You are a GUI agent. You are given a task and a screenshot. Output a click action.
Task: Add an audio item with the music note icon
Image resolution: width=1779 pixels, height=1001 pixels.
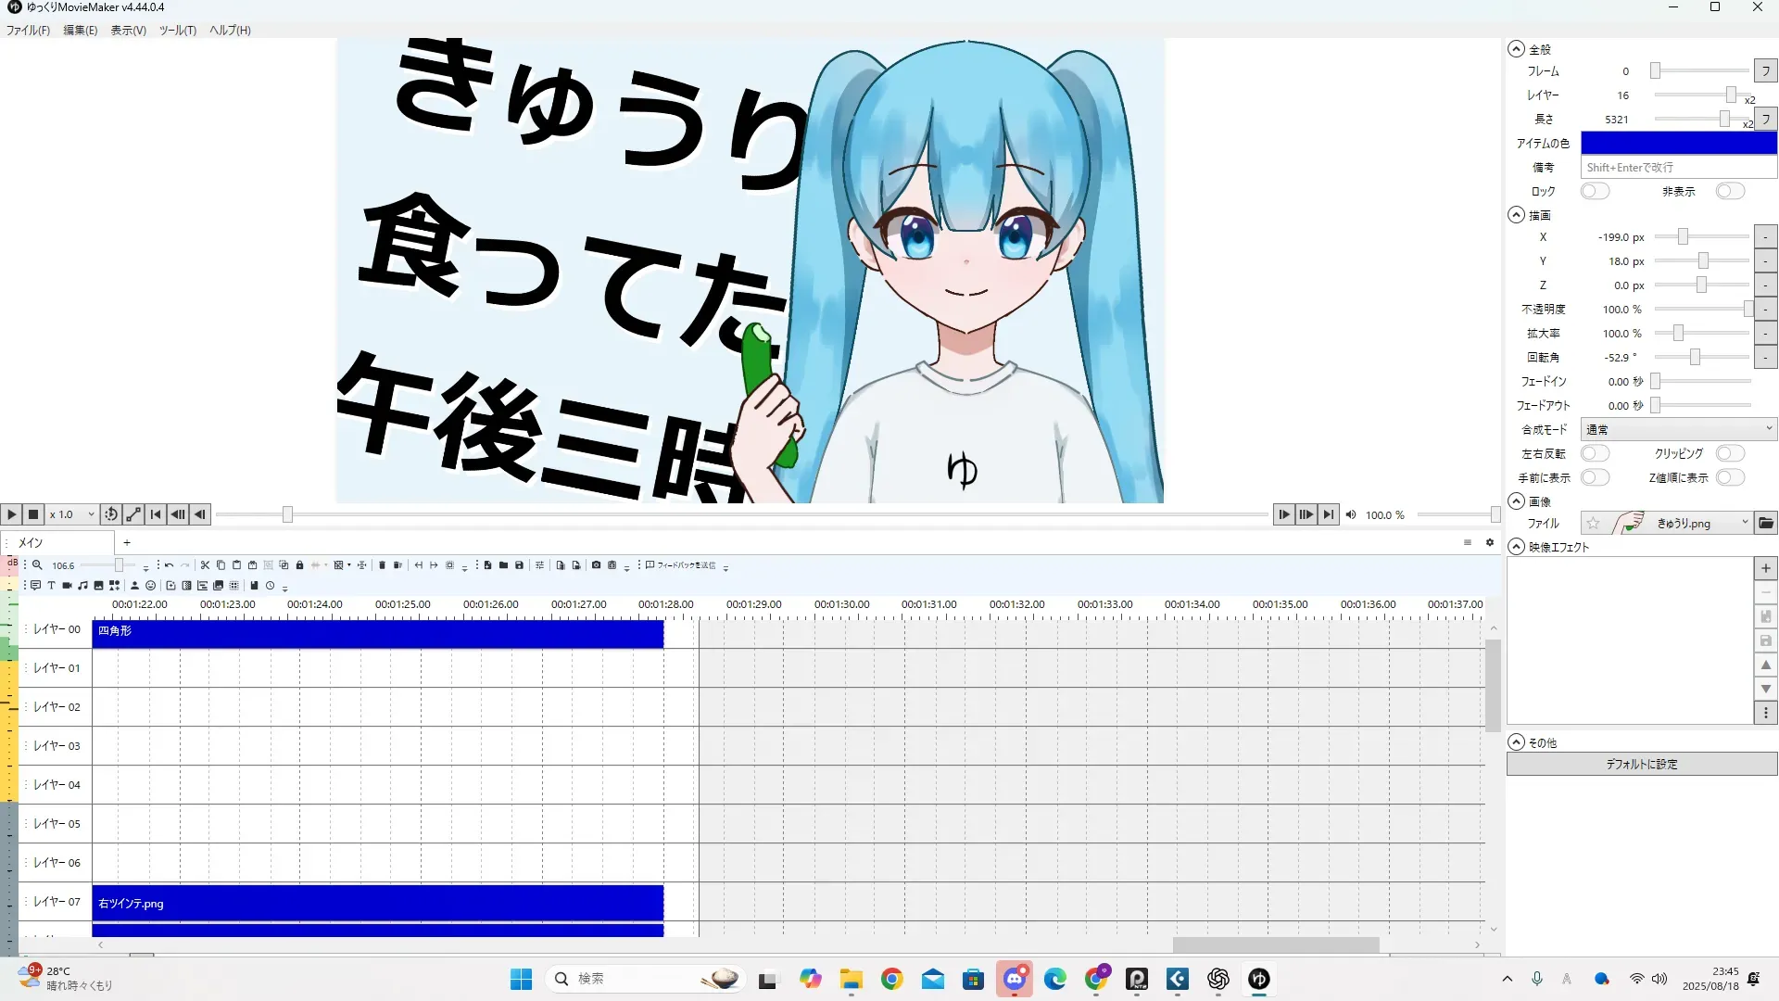[82, 585]
